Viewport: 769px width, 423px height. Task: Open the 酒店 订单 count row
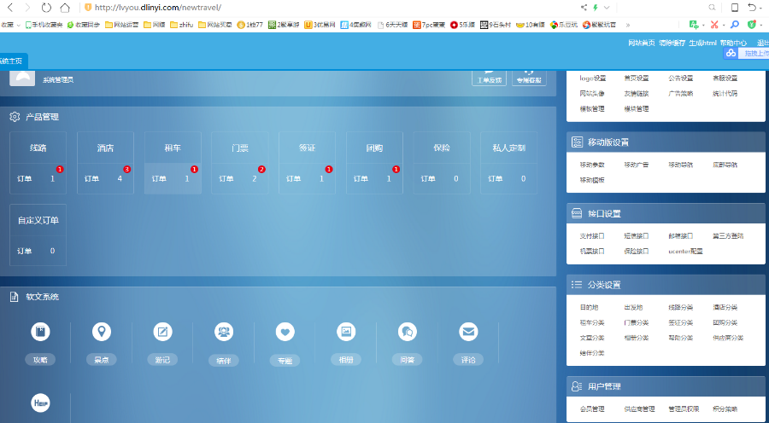coord(105,179)
